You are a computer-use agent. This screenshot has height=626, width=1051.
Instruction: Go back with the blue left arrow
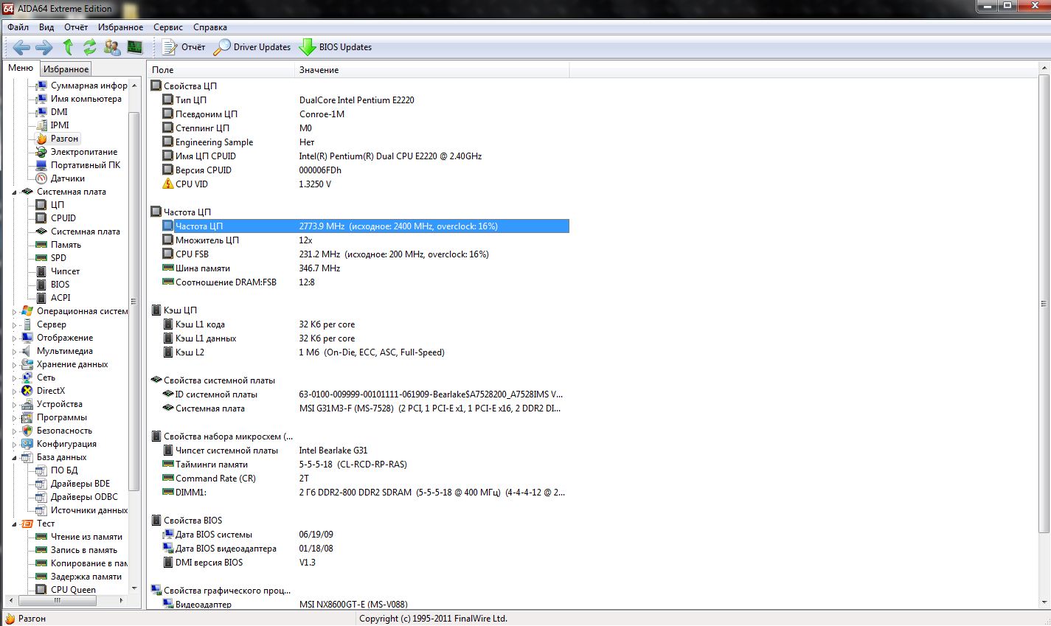pos(21,47)
